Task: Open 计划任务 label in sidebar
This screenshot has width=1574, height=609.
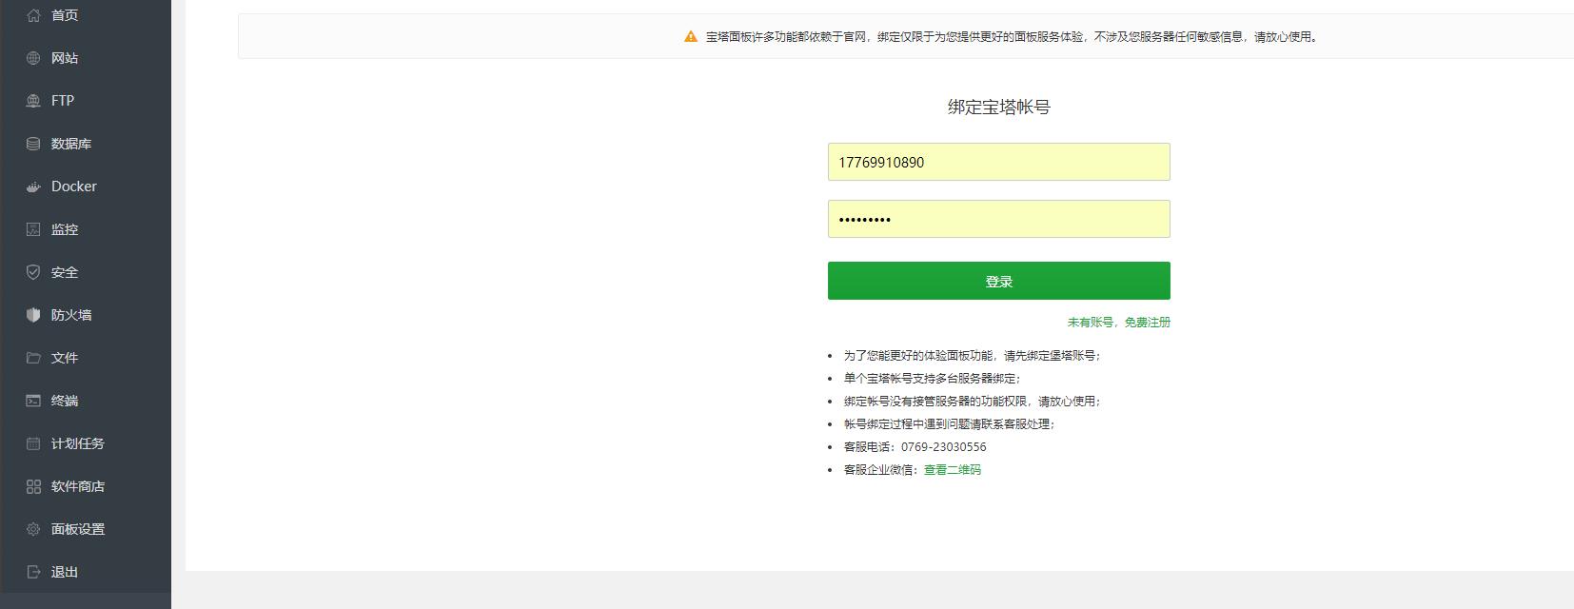Action: tap(78, 443)
